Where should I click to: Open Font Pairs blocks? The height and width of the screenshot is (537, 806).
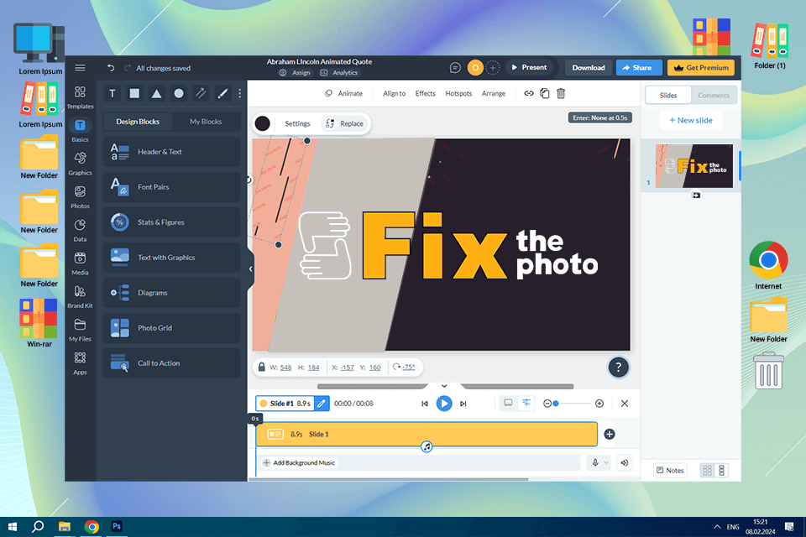tap(171, 187)
